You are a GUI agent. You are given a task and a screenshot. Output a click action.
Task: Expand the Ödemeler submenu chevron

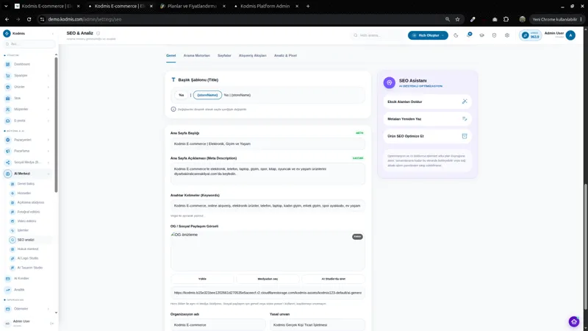tap(49, 308)
